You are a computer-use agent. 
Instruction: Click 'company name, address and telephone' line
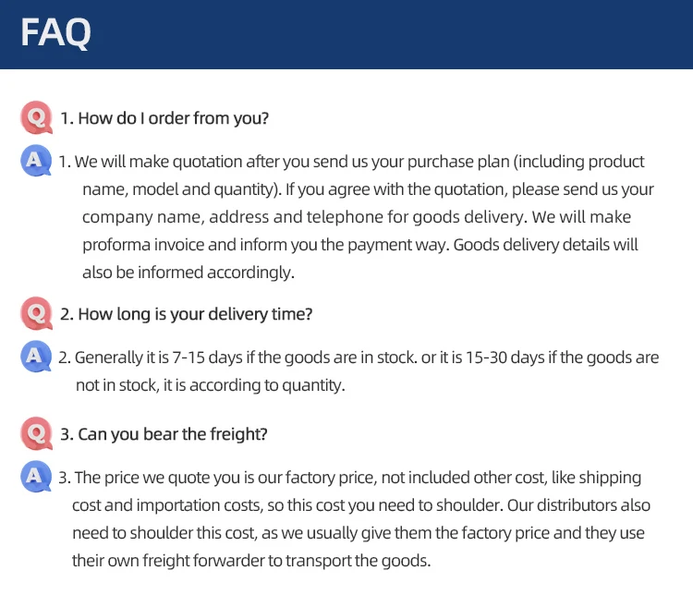click(208, 217)
